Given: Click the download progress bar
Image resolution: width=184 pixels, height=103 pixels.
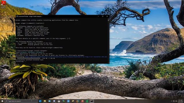Looking at the screenshot, I should point(29,58).
